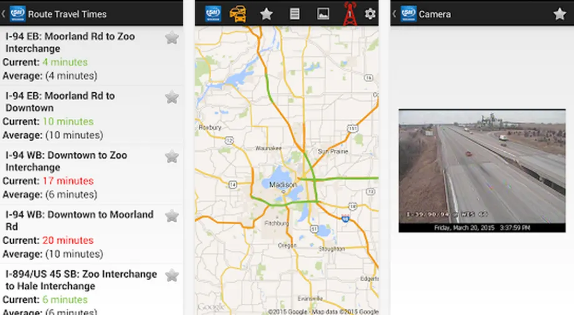Select 'I-94 EB: Moorland Rd to Downtown' row
Screen dimensions: 574x315
coord(91,115)
